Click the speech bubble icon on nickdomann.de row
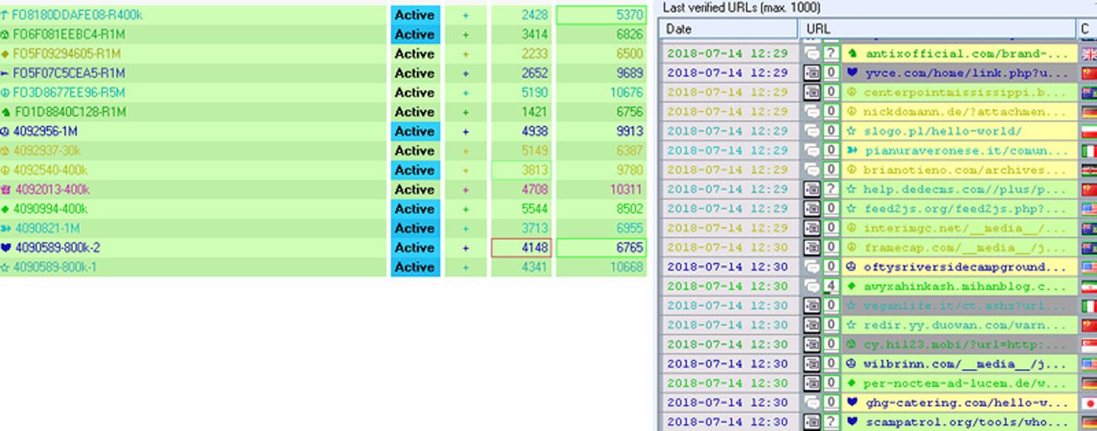 811,112
